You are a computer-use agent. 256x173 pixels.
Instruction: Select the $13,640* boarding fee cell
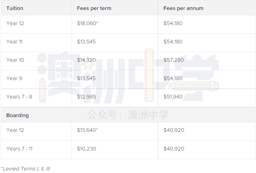87,130
